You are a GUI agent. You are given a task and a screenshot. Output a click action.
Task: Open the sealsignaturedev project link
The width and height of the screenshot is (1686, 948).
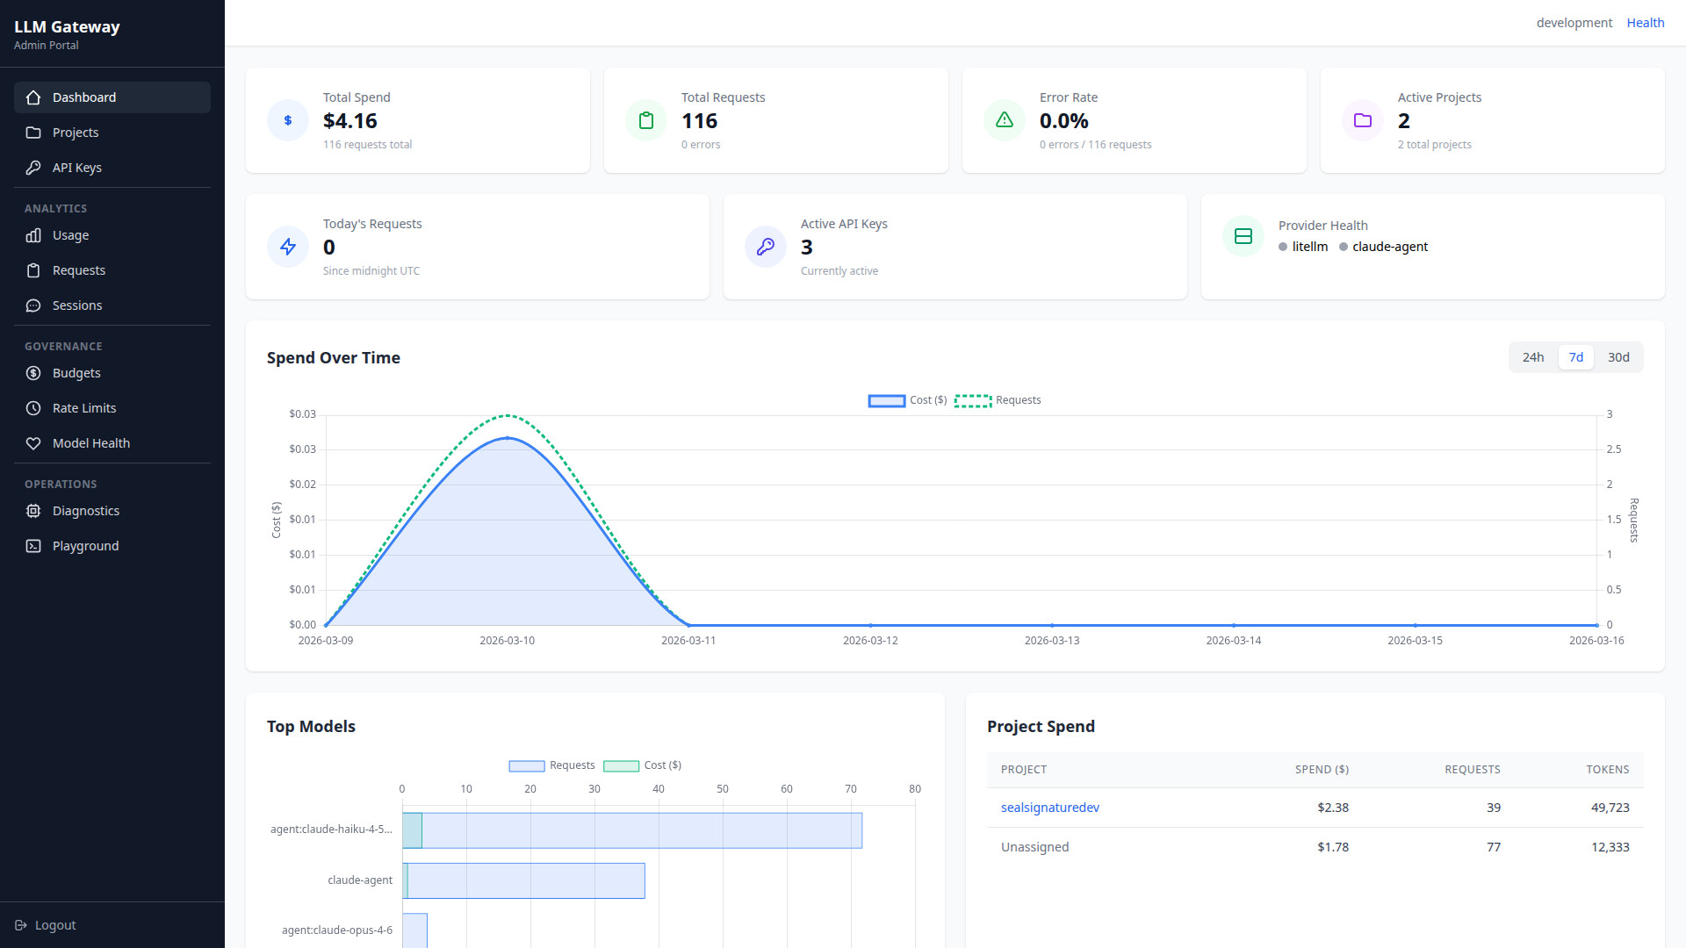pos(1049,807)
